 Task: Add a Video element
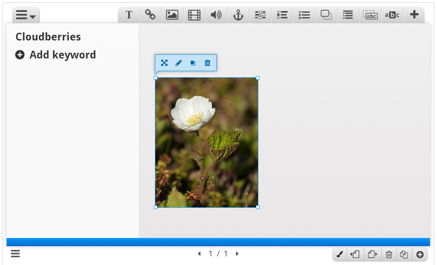(x=194, y=15)
